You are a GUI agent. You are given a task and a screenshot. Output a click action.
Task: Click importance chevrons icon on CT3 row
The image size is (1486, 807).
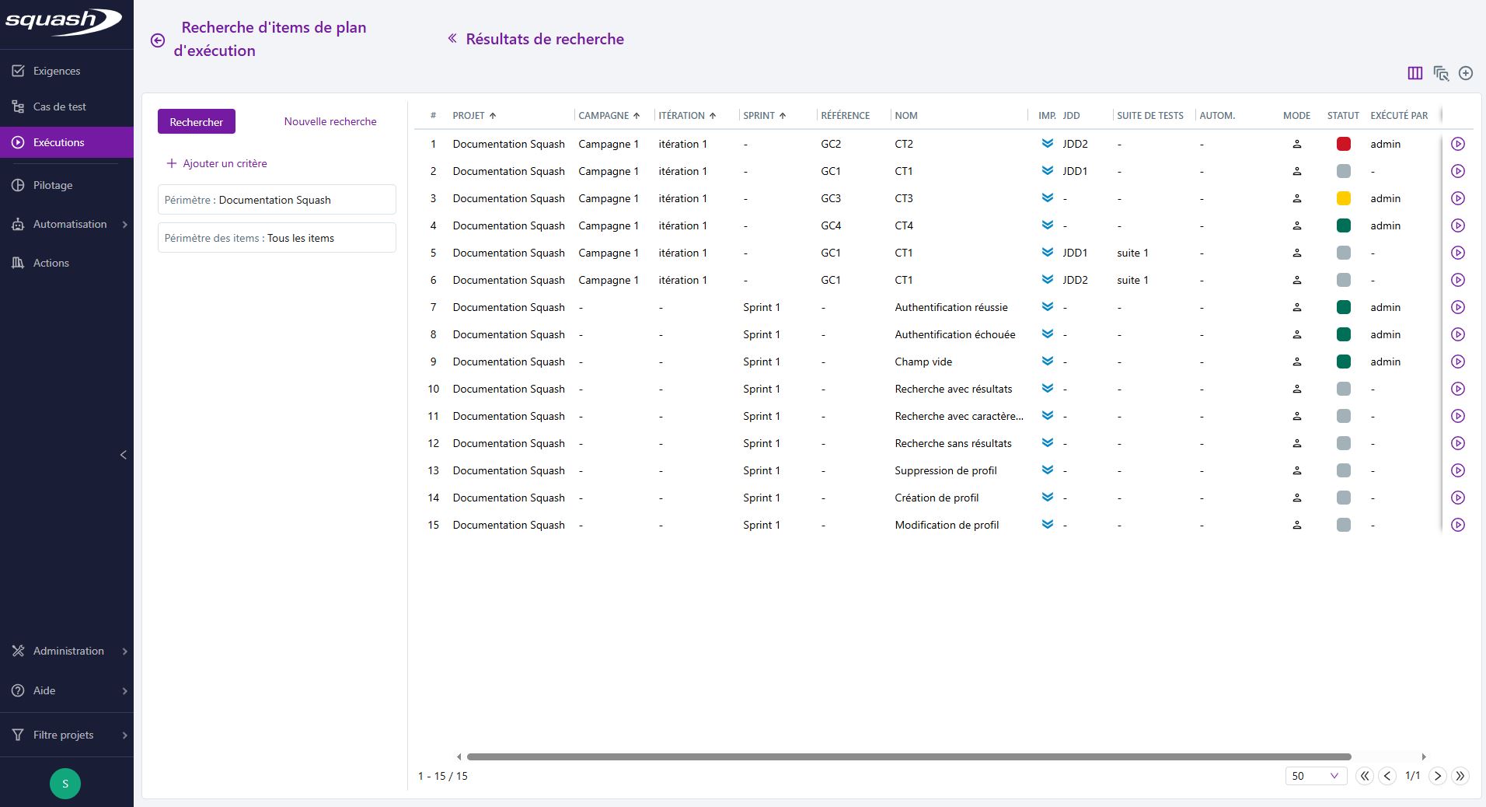tap(1047, 198)
